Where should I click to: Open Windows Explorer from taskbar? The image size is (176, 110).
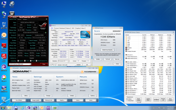tap(9, 108)
